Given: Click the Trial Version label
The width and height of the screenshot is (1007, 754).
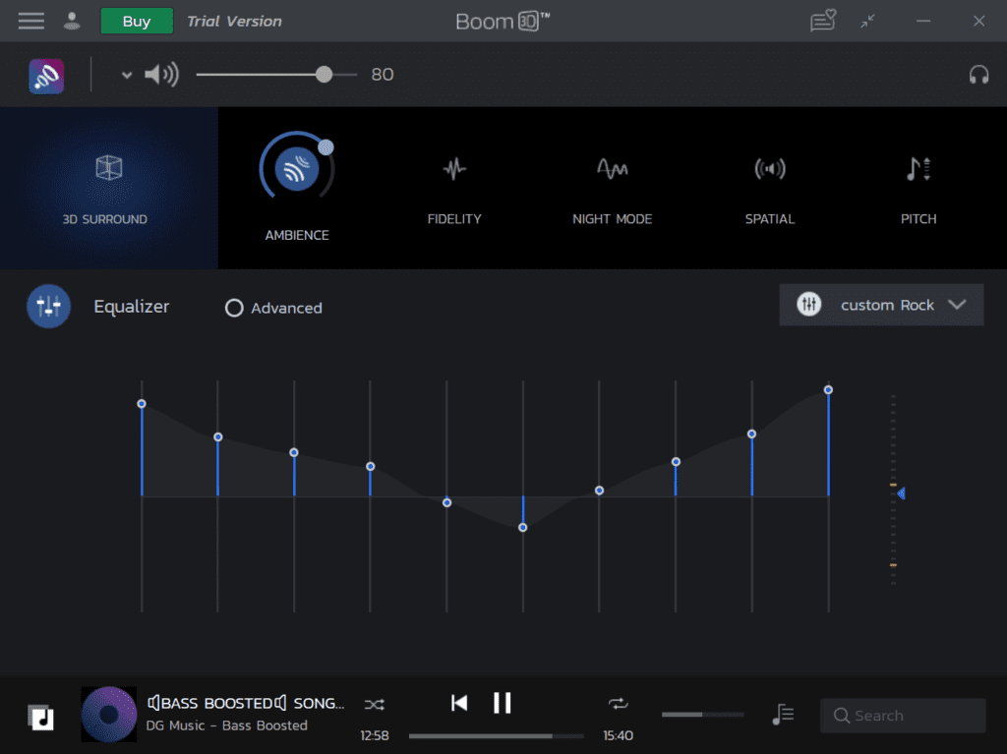Looking at the screenshot, I should point(234,22).
